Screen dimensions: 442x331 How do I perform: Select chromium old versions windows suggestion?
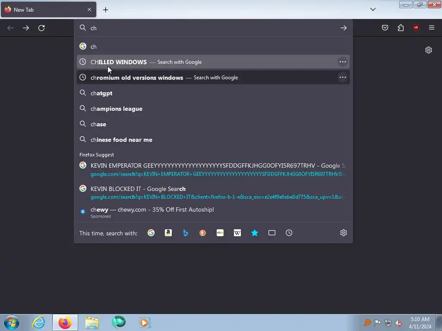point(213,78)
